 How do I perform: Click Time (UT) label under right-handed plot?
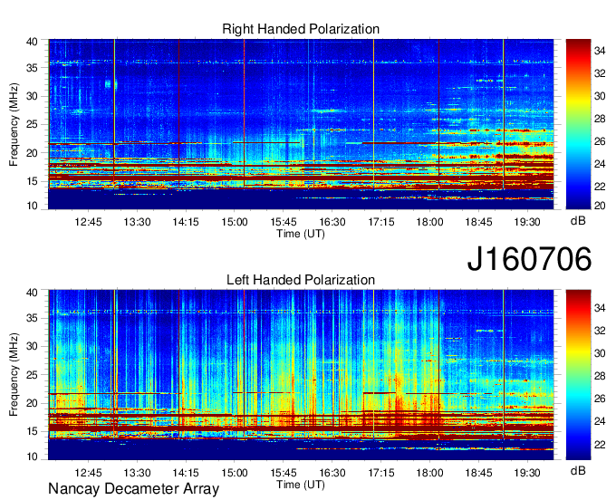click(301, 234)
